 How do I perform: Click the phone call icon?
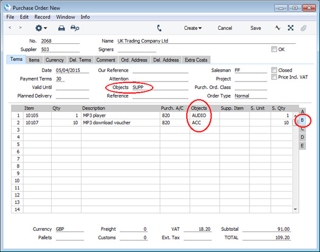pyautogui.click(x=159, y=28)
